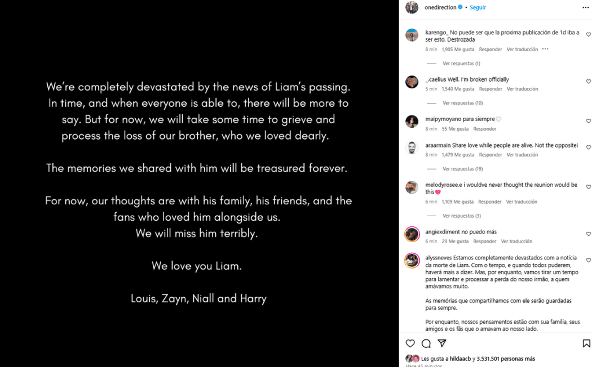Expand Ver respuestas (10) under _.caelius
This screenshot has height=367, width=592.
click(x=462, y=103)
